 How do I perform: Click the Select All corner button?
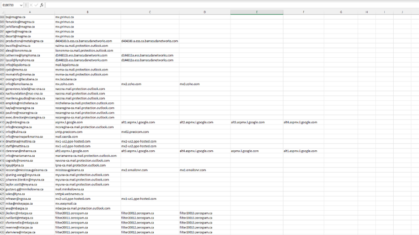point(2,12)
